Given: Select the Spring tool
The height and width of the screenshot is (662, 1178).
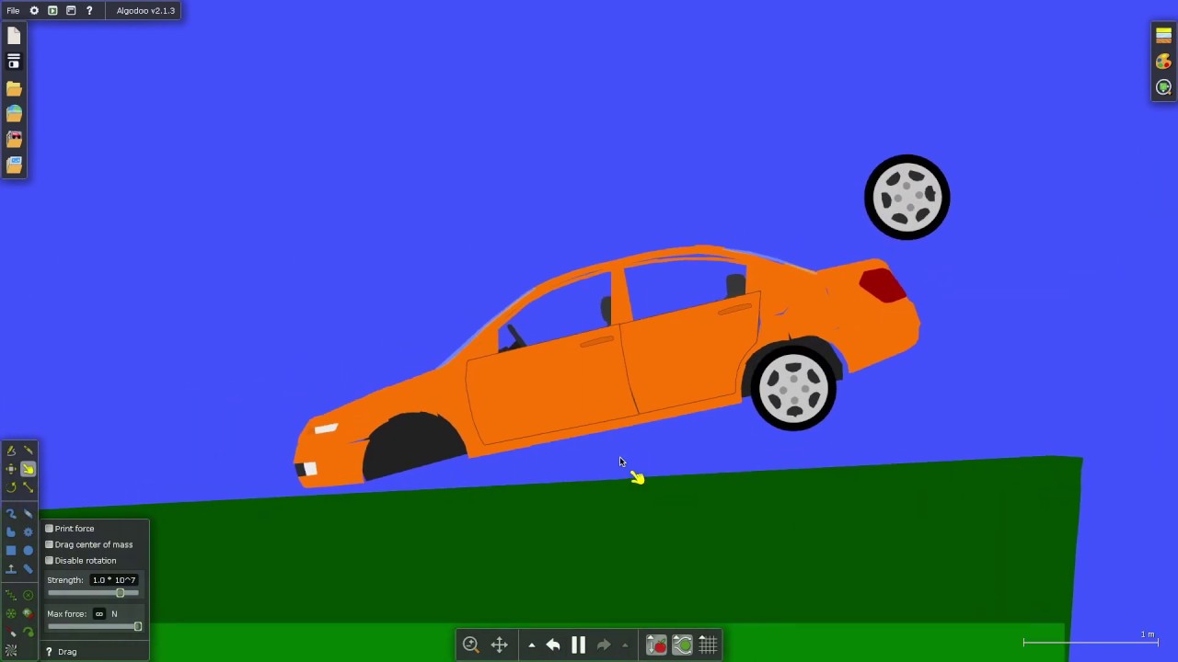Looking at the screenshot, I should point(11,595).
